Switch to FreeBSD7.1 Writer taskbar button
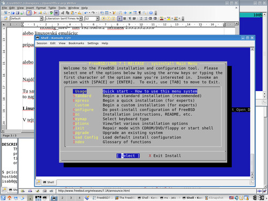The image size is (268, 201). click(103, 198)
